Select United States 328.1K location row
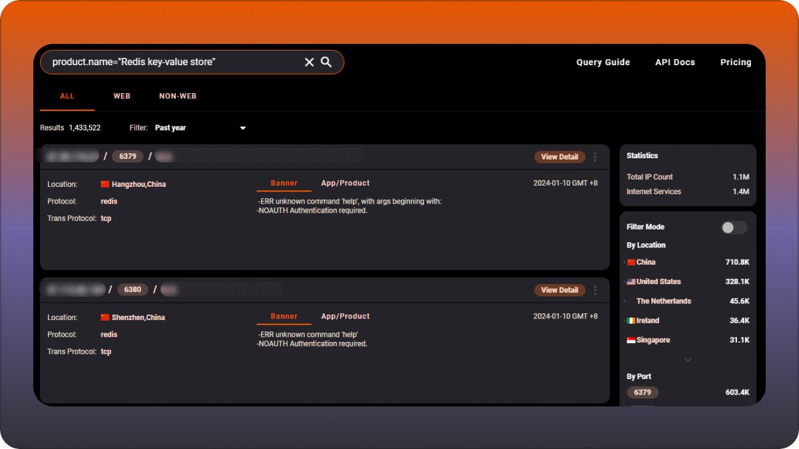 (688, 281)
